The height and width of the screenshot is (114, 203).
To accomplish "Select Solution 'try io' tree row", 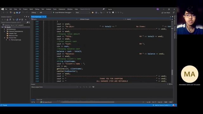I will pyautogui.click(x=14, y=25).
